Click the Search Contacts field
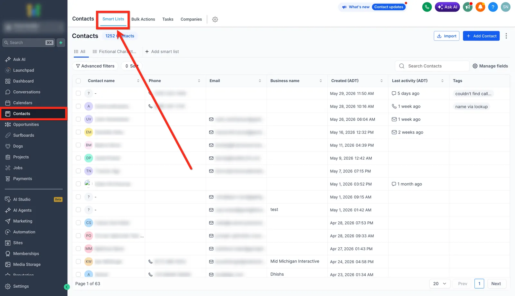The image size is (515, 296). pos(432,66)
